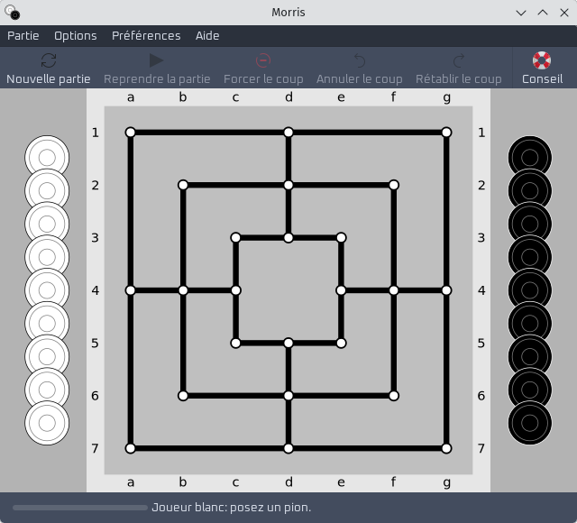Place a piece on point a1
The width and height of the screenshot is (577, 523).
[130, 133]
